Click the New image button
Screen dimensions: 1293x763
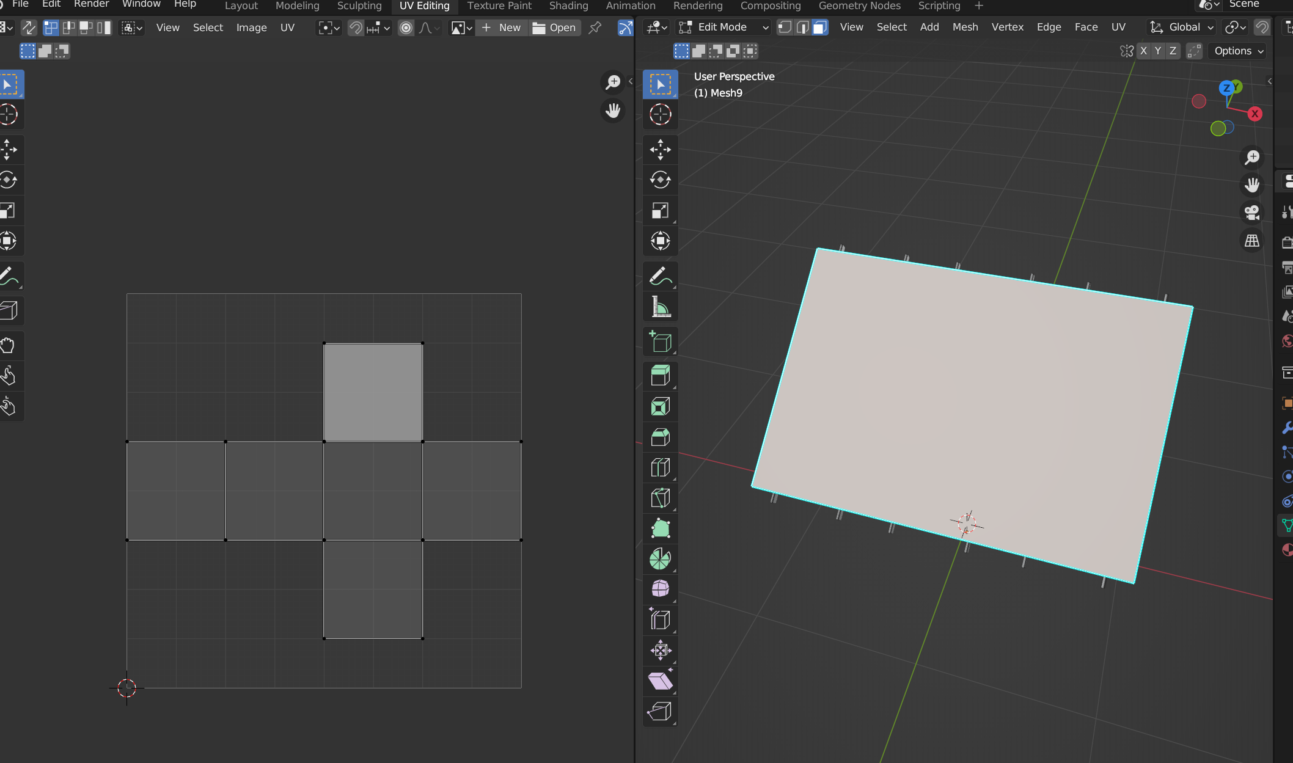(x=501, y=27)
